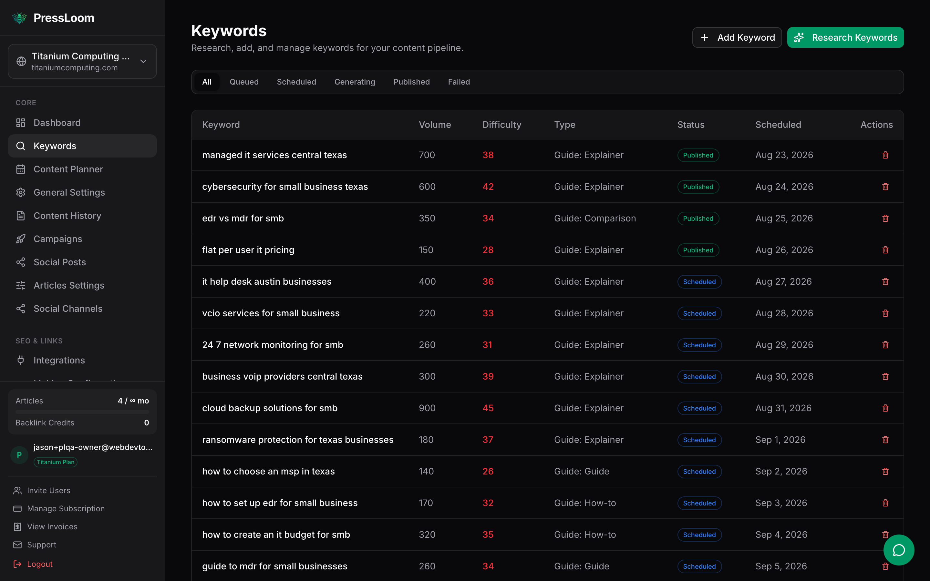The width and height of the screenshot is (930, 581).
Task: Click the Scheduled column header
Action: [778, 125]
